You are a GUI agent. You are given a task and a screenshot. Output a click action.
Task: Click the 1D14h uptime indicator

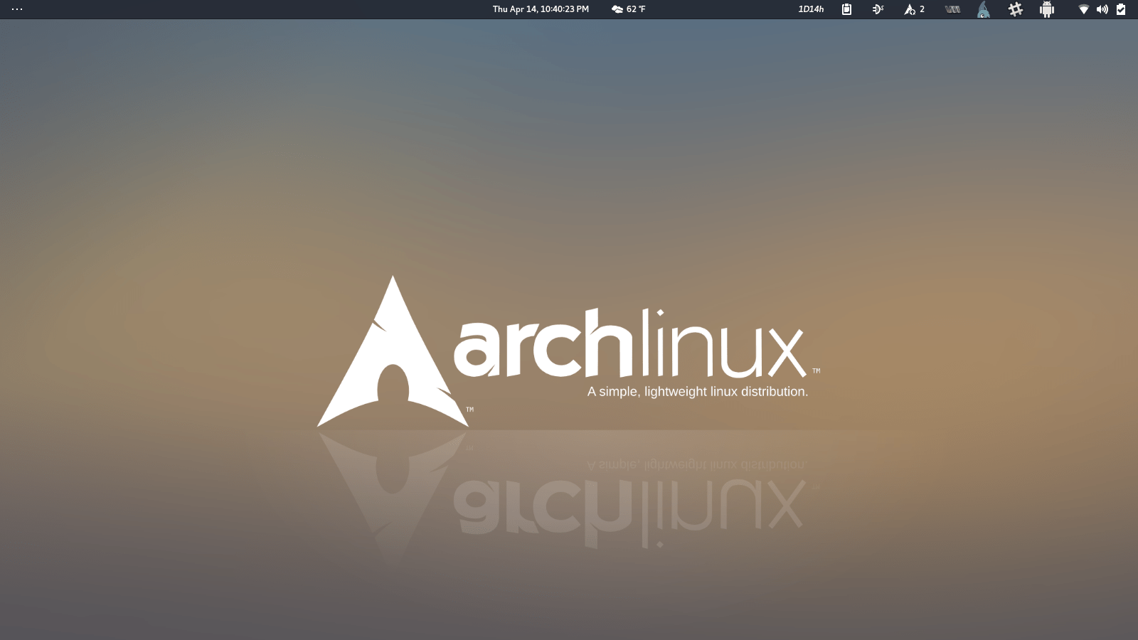[x=811, y=9]
